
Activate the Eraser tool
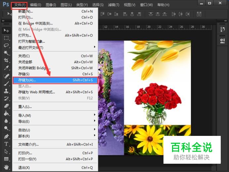point(6,106)
